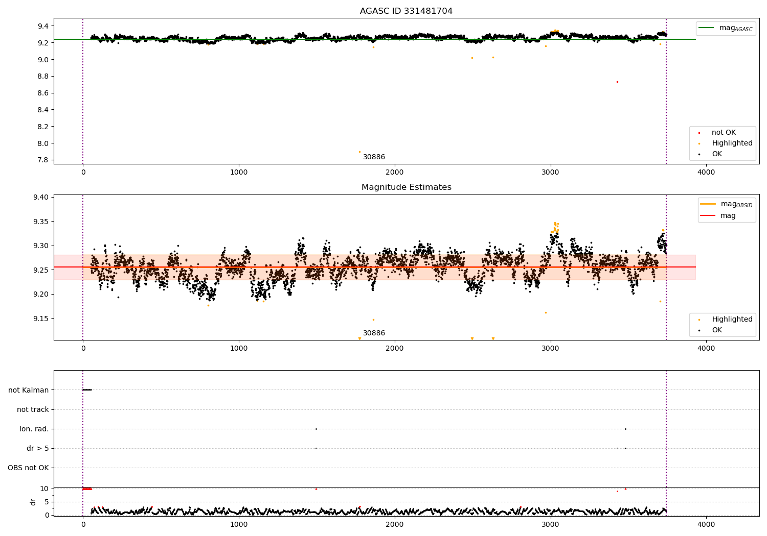Click the 4000 x-axis tick under AGASC ID plot
The image size is (767, 536).
[x=707, y=173]
